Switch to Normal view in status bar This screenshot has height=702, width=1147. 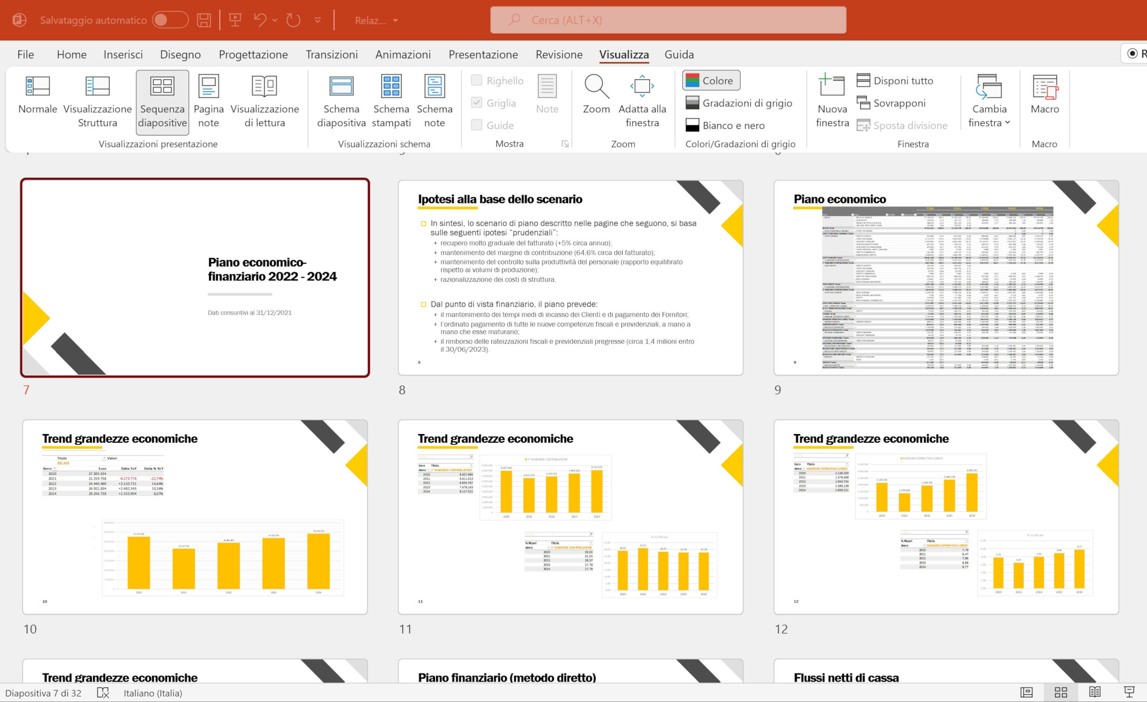pyautogui.click(x=1026, y=693)
